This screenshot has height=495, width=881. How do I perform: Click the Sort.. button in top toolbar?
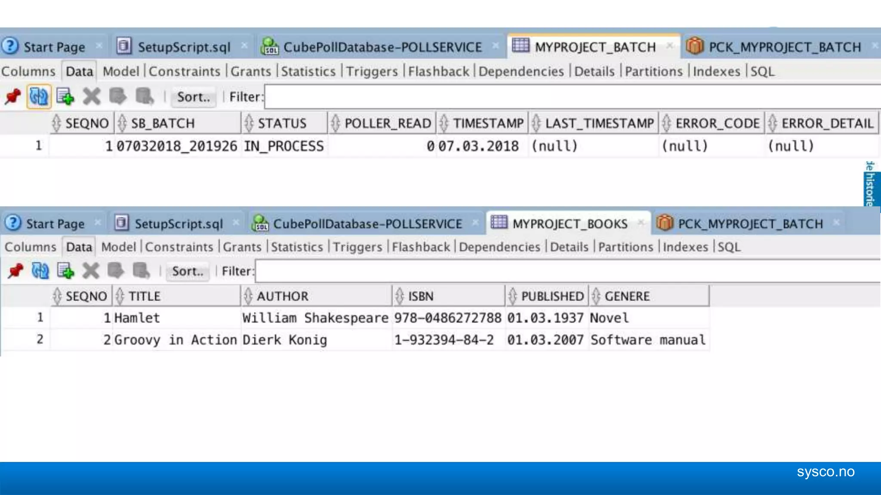[193, 97]
